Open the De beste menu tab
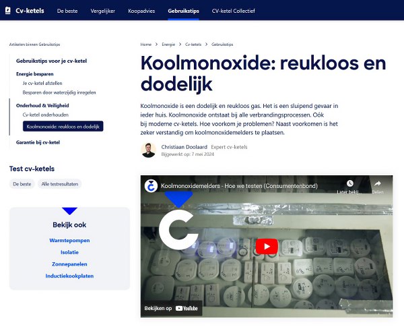The height and width of the screenshot is (329, 404). (67, 11)
